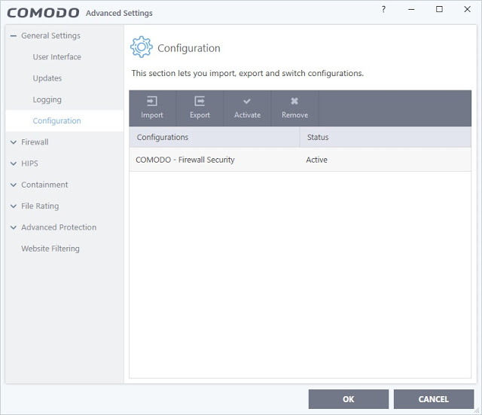Open the Updates settings page
482x415 pixels.
click(x=47, y=78)
